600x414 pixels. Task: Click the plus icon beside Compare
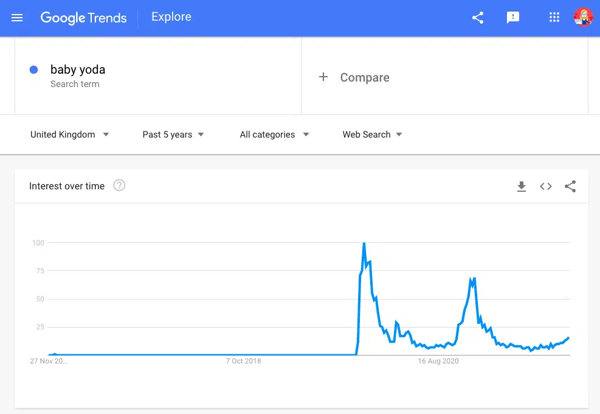click(323, 77)
